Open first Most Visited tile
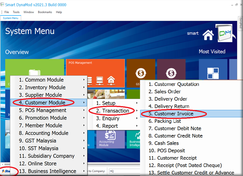Screen dimensions: 243x176 click(x=213, y=73)
